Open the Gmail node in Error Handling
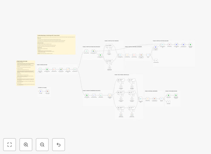The width and height of the screenshot is (211, 154). coord(48,91)
